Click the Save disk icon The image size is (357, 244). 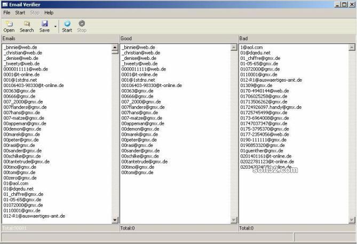click(45, 24)
